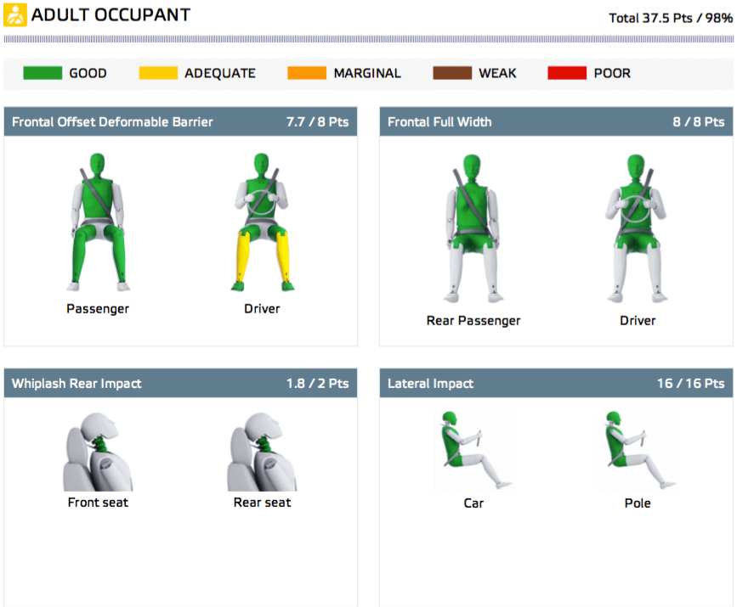This screenshot has width=737, height=607.
Task: Select the Frontal Full Width header
Action: point(439,122)
